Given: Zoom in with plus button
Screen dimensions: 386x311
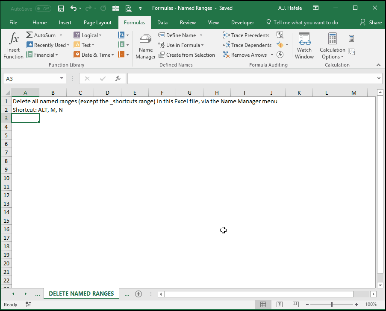Looking at the screenshot, I should 356,305.
